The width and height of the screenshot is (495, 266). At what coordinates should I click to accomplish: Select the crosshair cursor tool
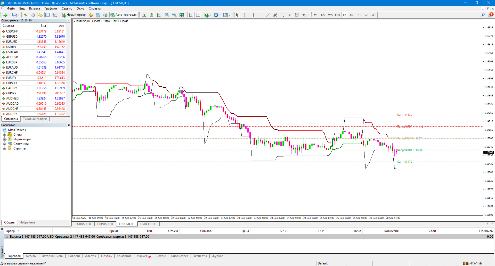tap(245, 15)
